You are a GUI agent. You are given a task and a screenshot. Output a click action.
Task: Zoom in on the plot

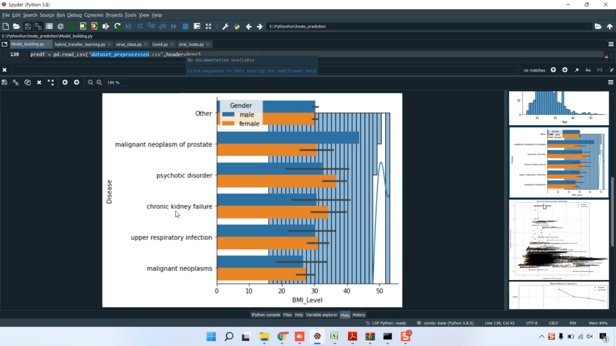click(x=99, y=82)
